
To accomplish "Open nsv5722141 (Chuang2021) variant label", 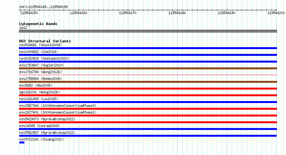I will (41, 139).
